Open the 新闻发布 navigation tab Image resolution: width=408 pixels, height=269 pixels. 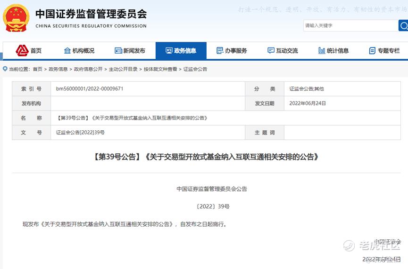(x=130, y=51)
